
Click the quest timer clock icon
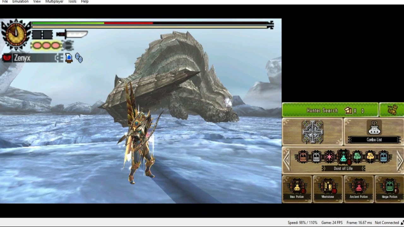[15, 34]
